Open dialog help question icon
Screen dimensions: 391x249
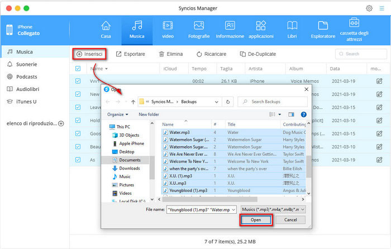coord(303,114)
